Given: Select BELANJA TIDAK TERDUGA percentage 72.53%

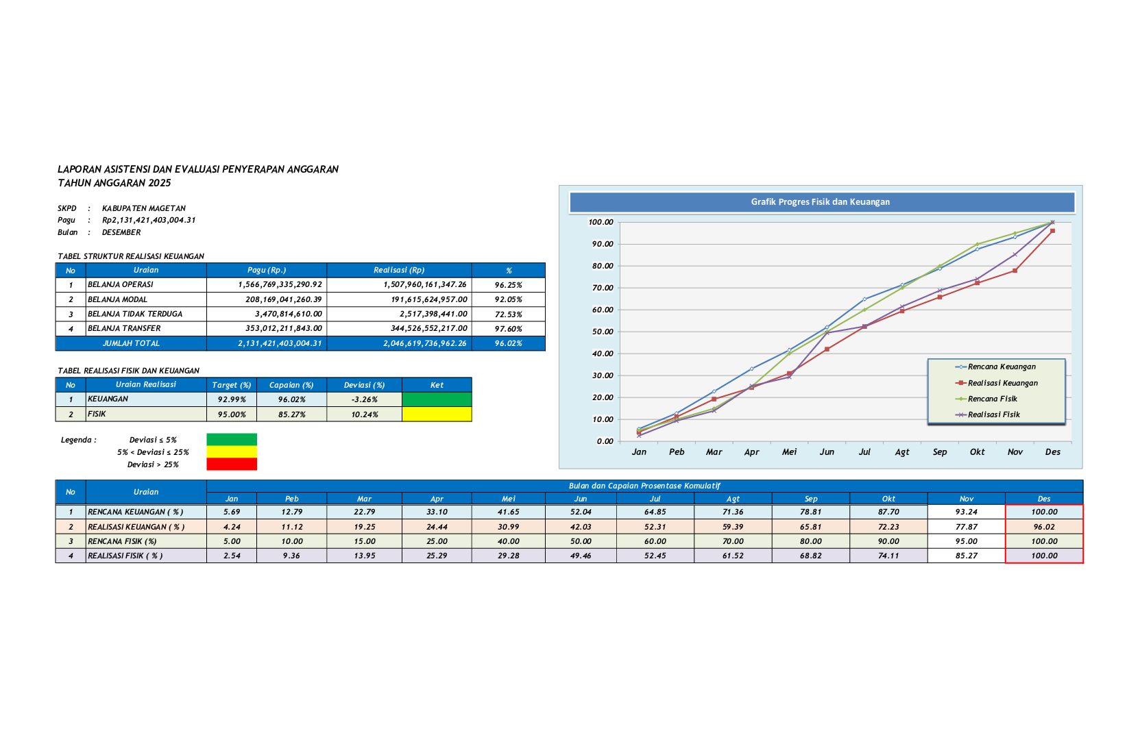Looking at the screenshot, I should point(508,314).
